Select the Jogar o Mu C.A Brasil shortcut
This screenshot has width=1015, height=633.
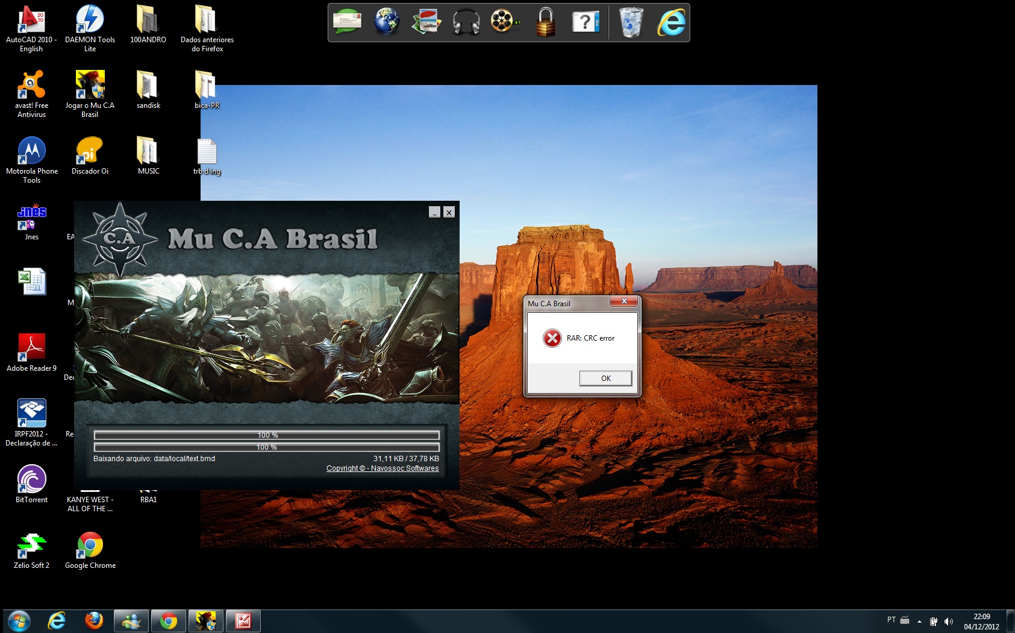click(x=90, y=93)
